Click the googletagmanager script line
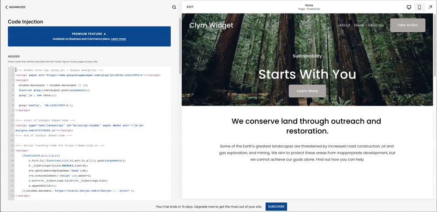 (88, 75)
